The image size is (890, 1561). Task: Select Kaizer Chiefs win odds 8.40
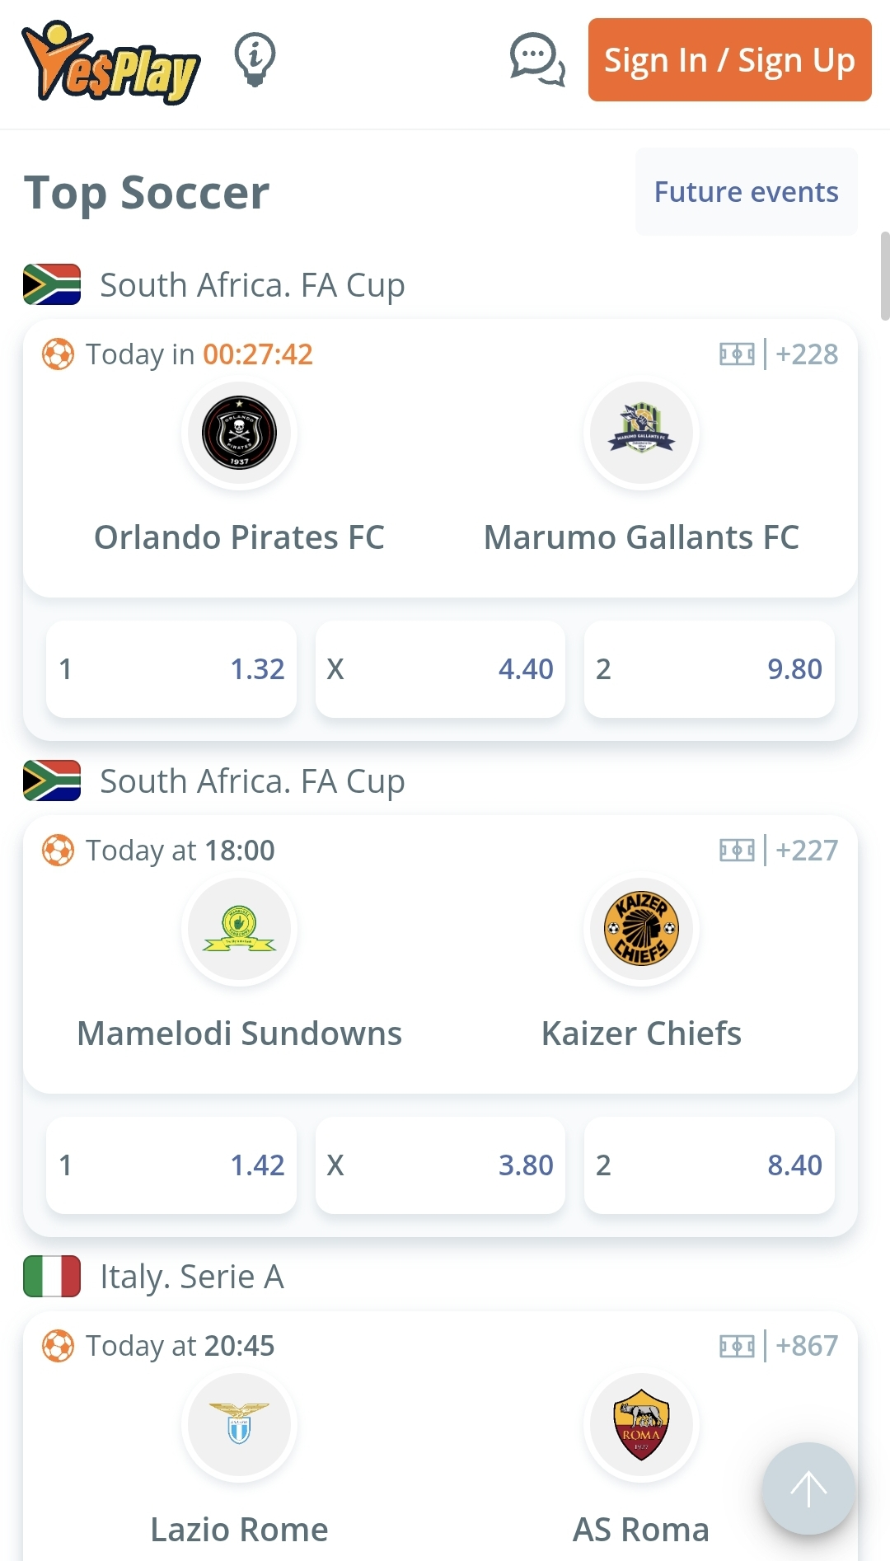[x=709, y=1165]
